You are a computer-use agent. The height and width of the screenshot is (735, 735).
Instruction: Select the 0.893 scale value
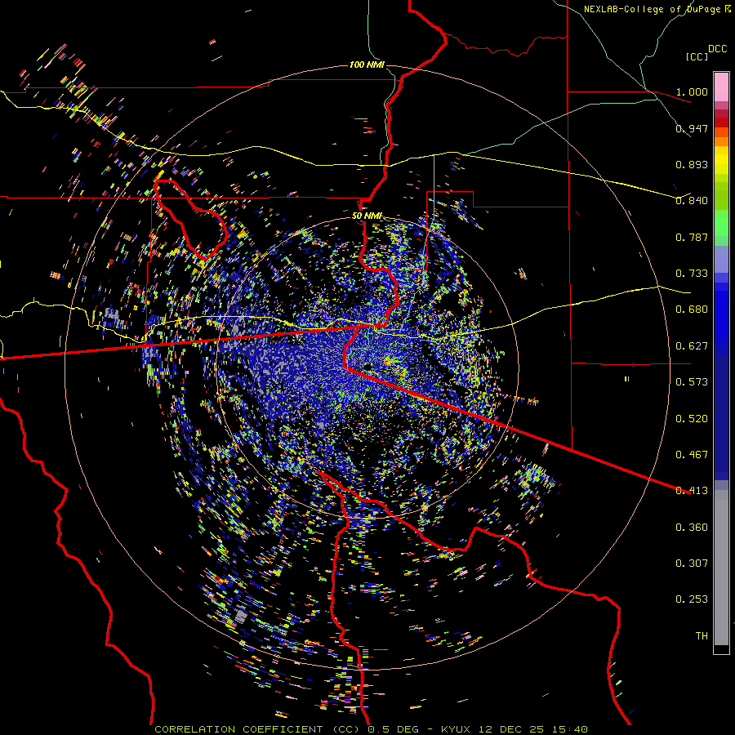tap(692, 164)
